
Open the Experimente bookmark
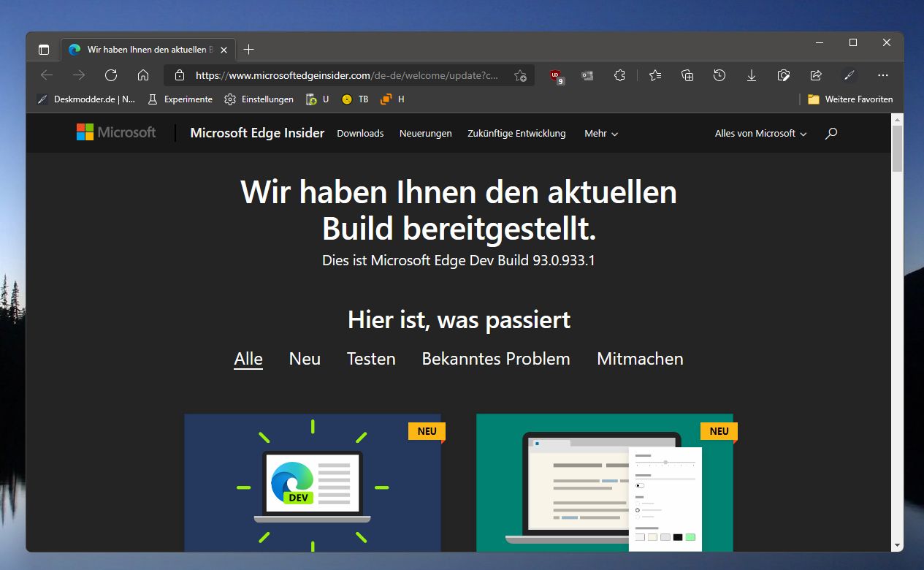point(180,99)
